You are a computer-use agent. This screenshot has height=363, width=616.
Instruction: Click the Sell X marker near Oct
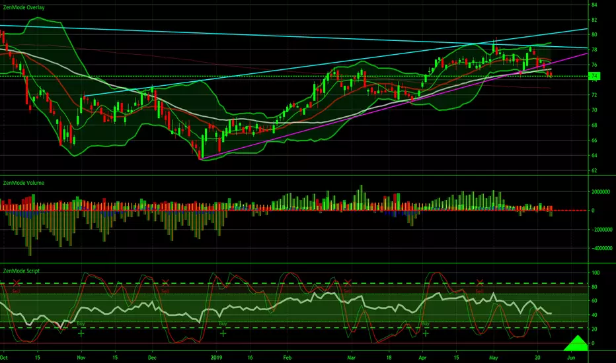[16, 282]
